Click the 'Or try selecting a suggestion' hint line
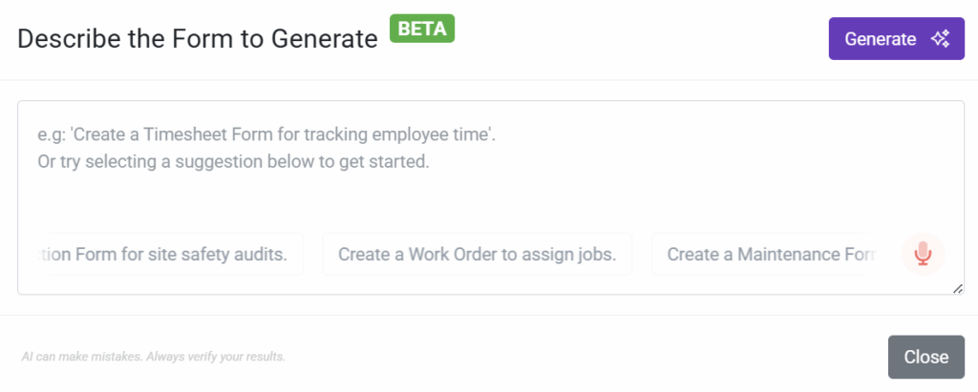The image size is (978, 392). tap(234, 161)
